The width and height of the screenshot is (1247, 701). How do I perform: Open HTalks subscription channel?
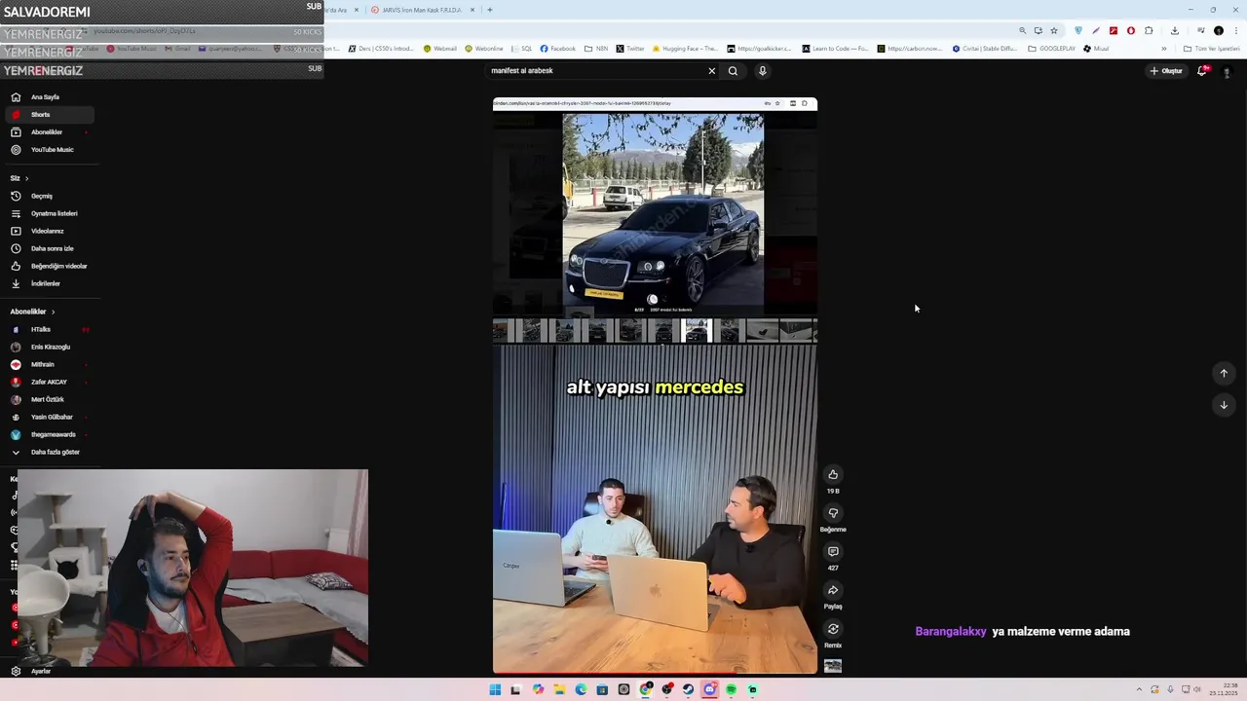tap(49, 329)
